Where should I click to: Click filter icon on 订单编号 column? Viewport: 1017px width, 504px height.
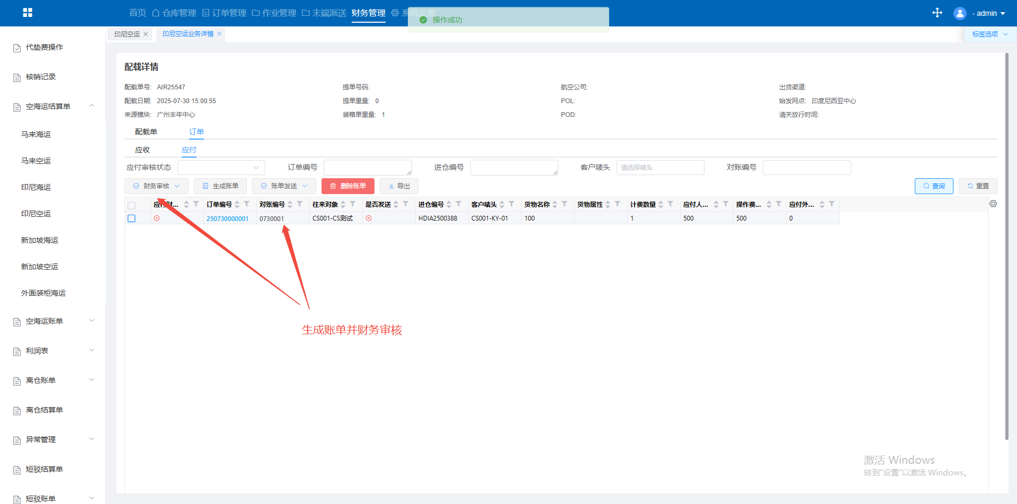[247, 204]
